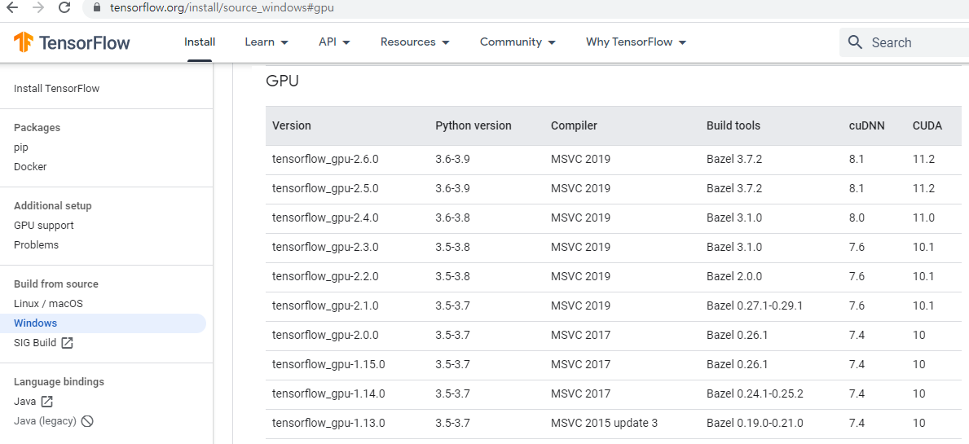
Task: Expand the Community dropdown menu
Action: tap(518, 42)
